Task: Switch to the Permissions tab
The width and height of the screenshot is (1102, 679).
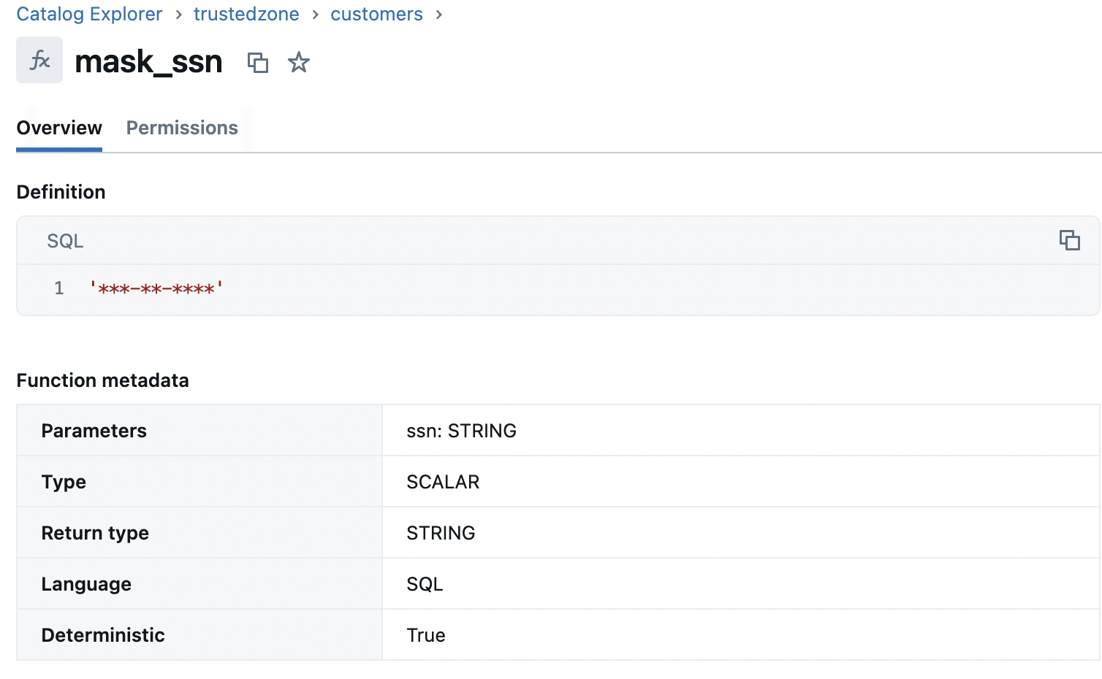Action: tap(182, 128)
